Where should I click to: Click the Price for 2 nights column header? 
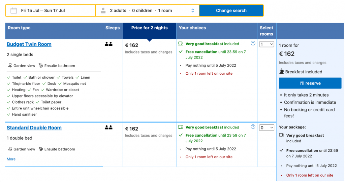pos(149,28)
